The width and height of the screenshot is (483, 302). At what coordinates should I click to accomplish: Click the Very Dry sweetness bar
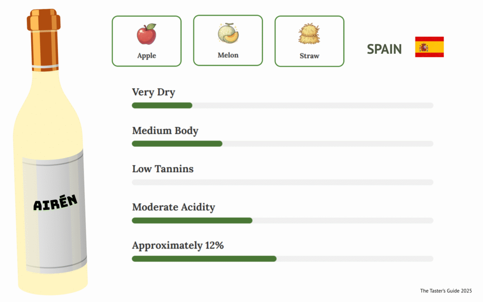282,105
